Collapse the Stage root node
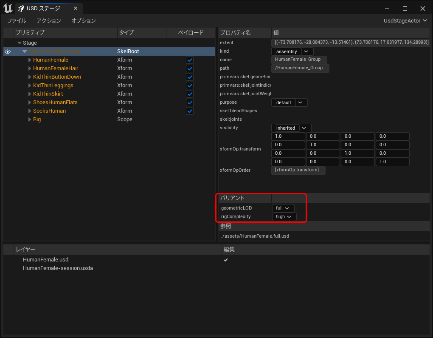Image resolution: width=433 pixels, height=338 pixels. 20,43
